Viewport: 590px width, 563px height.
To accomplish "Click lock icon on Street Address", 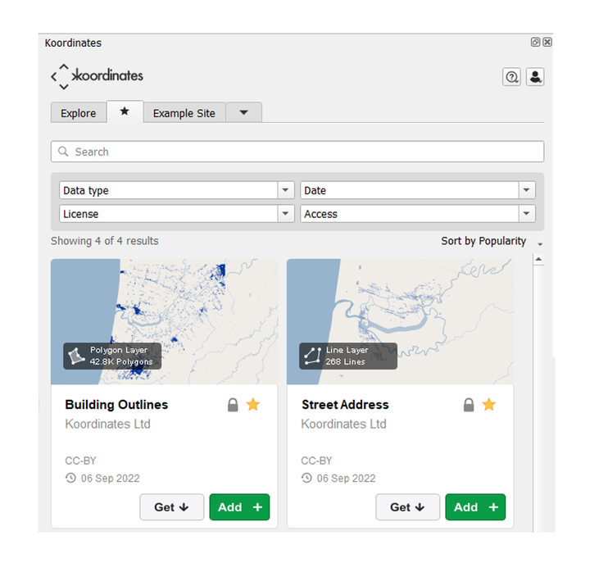I will pos(469,405).
